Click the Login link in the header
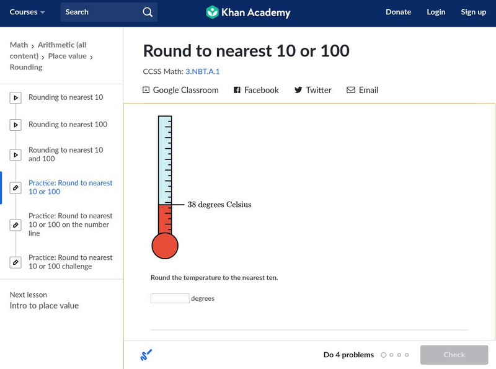Viewport: 496px width, 369px height. pos(436,12)
